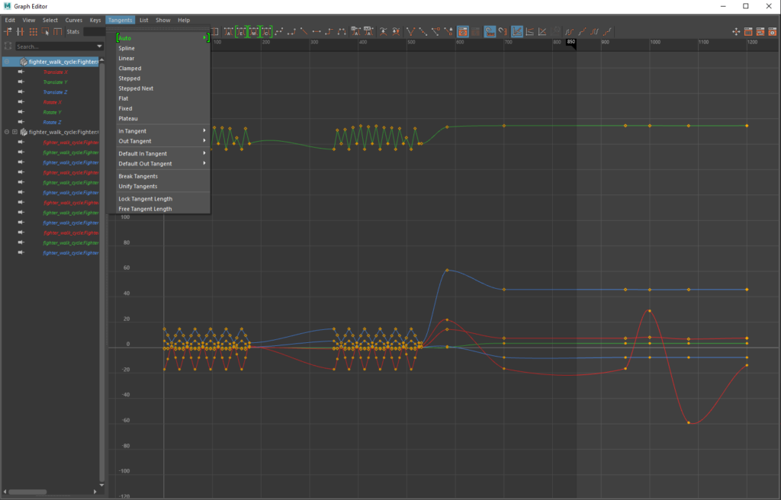Open the Curves menu
This screenshot has height=500, width=781.
coord(74,20)
